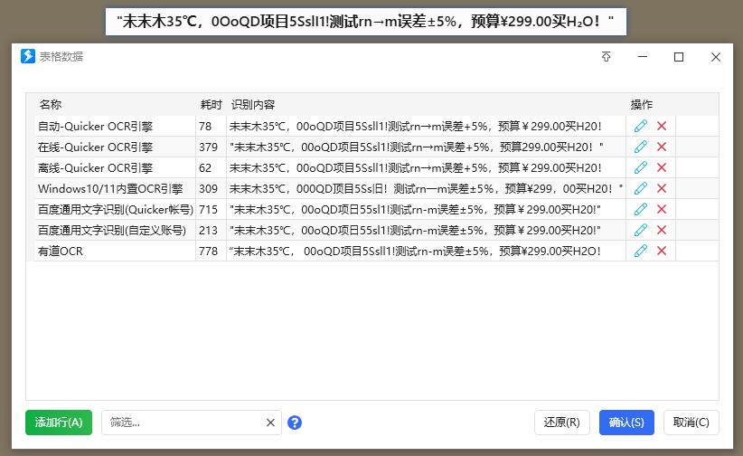Click the recognized text in the 离线-Quicker row
Image resolution: width=743 pixels, height=456 pixels.
tap(415, 167)
